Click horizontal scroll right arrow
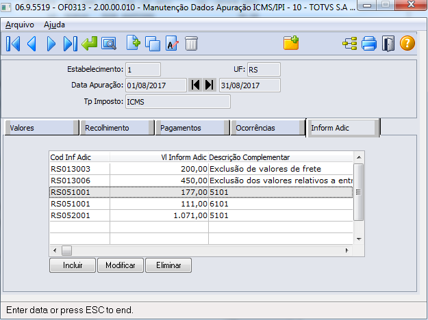Screen dimensions: 428x320 tap(347, 250)
